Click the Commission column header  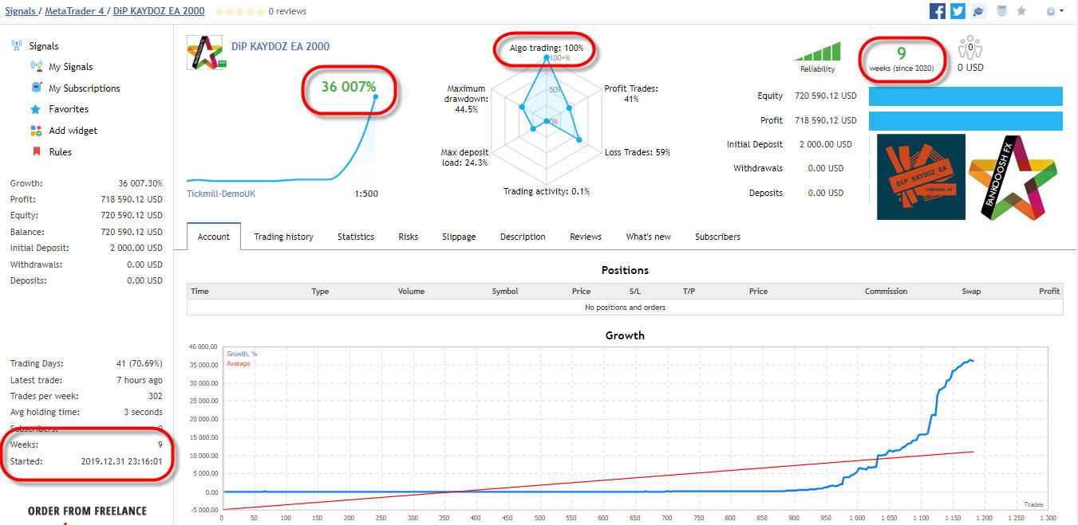pyautogui.click(x=886, y=292)
